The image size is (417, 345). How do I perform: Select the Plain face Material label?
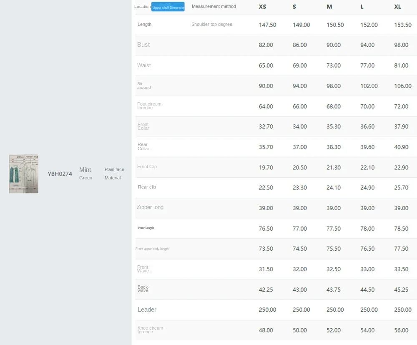(x=114, y=174)
